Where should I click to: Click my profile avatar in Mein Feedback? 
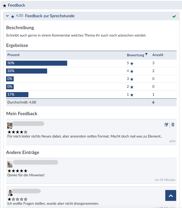point(10,125)
